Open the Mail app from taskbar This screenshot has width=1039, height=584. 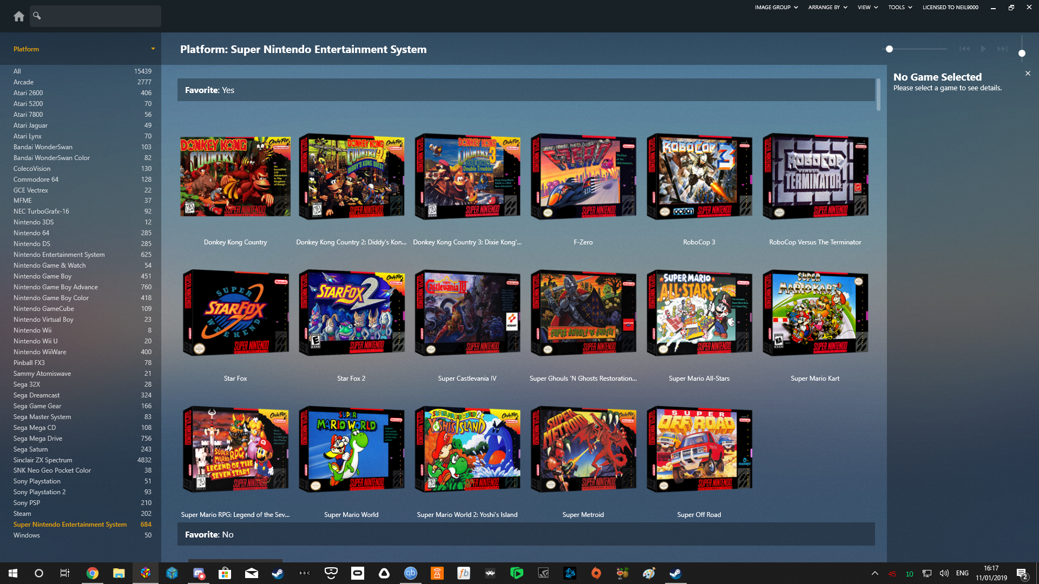251,573
